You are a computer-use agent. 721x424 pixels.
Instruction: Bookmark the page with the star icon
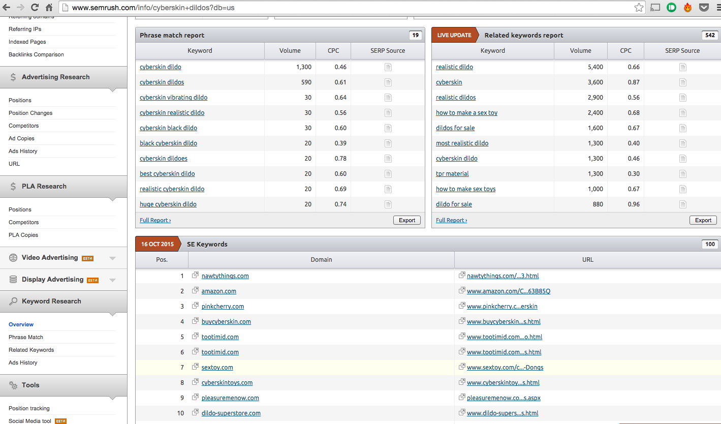coord(639,8)
